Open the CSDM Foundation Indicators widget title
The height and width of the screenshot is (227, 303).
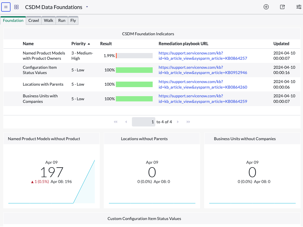(148, 34)
